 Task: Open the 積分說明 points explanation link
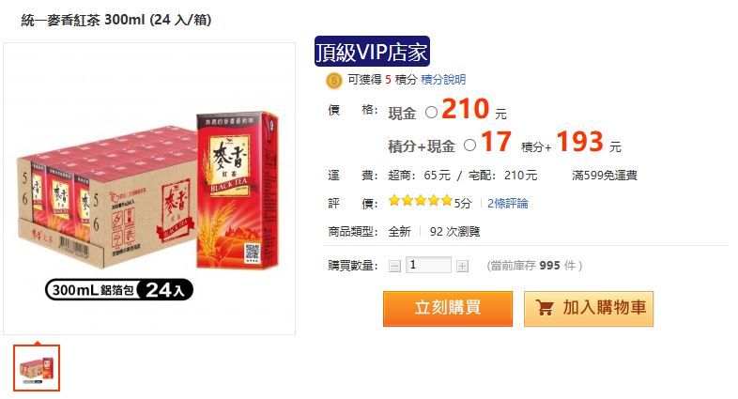(x=443, y=80)
